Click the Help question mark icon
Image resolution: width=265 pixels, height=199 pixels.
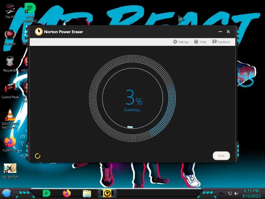pos(196,42)
